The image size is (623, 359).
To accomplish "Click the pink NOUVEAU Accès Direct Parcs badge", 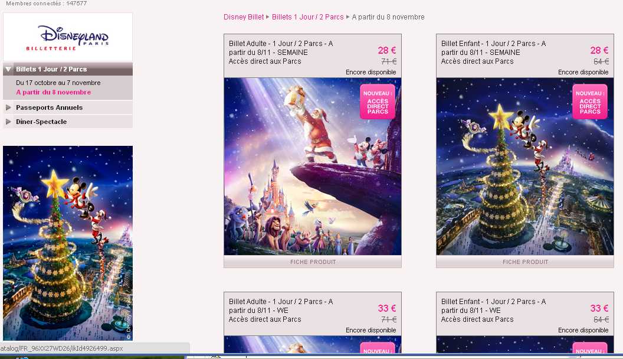I will pos(376,101).
